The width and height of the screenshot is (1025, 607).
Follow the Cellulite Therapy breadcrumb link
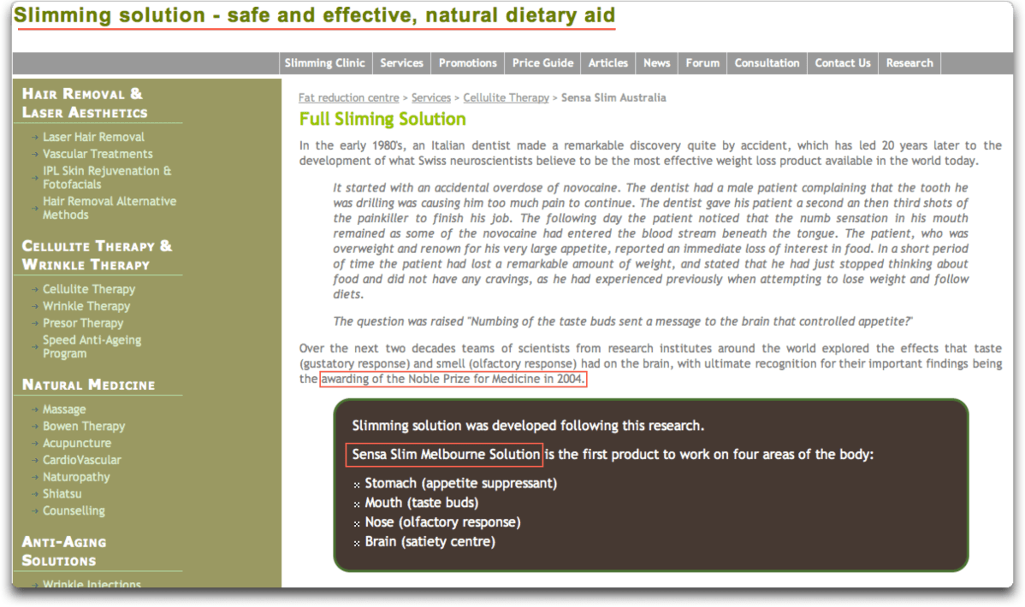(x=506, y=98)
